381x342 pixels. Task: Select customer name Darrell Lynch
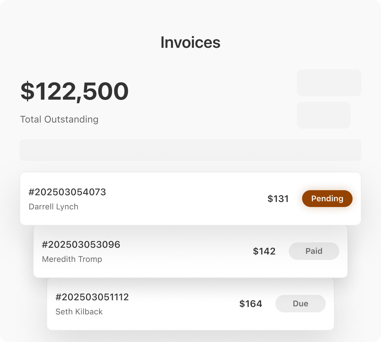click(x=54, y=207)
